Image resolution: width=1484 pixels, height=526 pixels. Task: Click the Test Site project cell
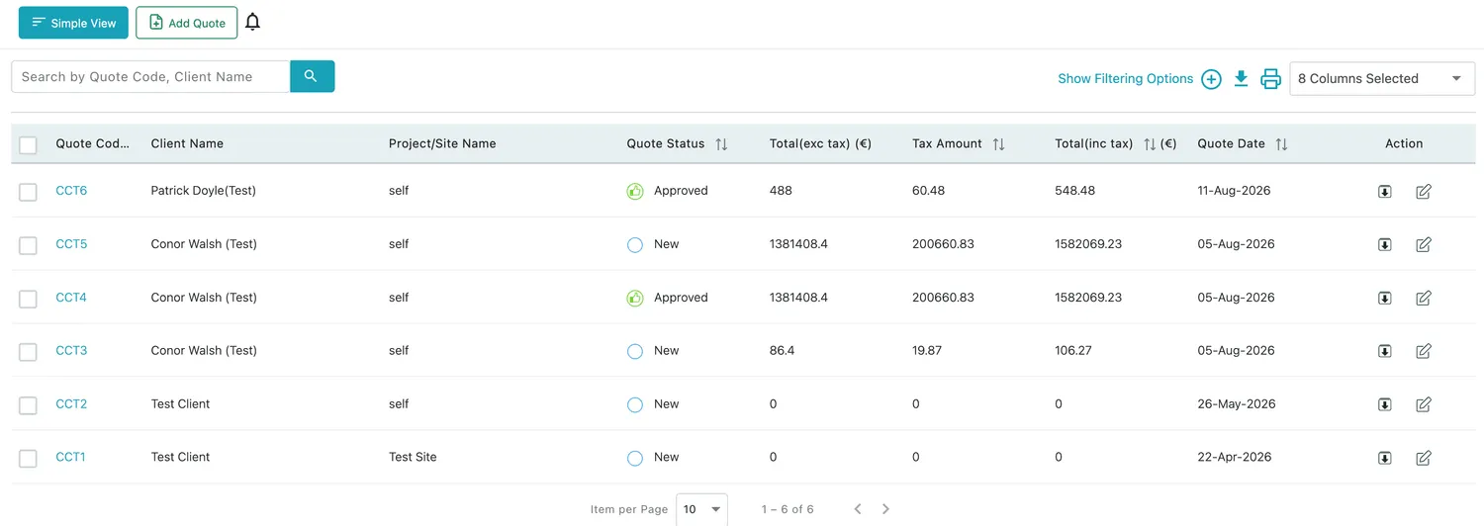pyautogui.click(x=413, y=458)
